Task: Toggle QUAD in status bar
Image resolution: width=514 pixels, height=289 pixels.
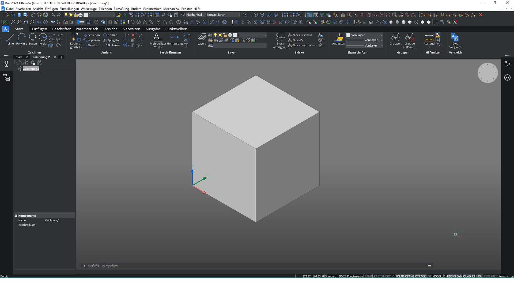Action: coord(467,276)
